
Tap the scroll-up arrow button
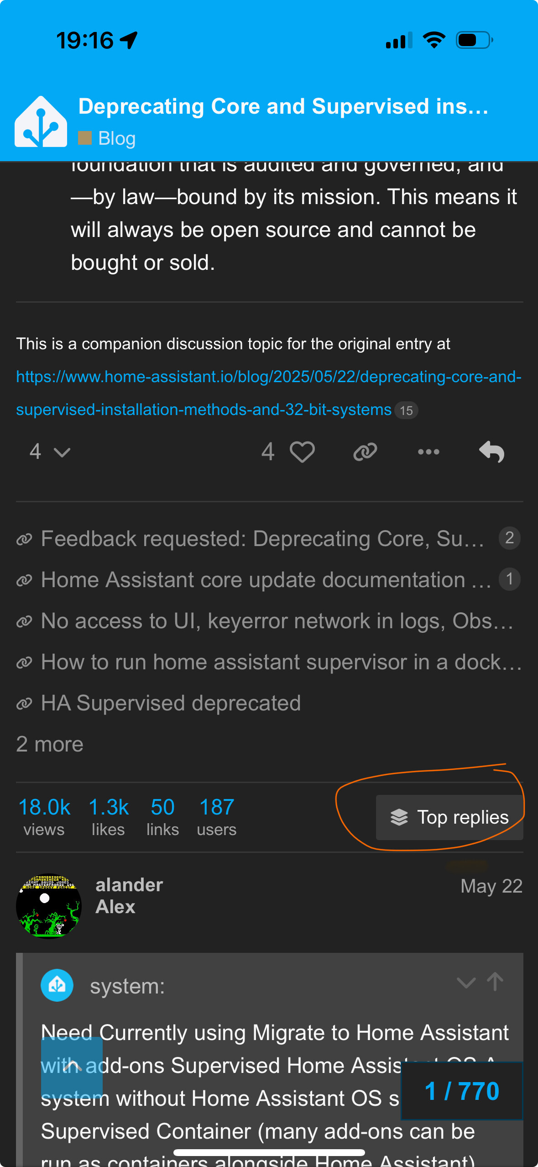coord(72,1067)
